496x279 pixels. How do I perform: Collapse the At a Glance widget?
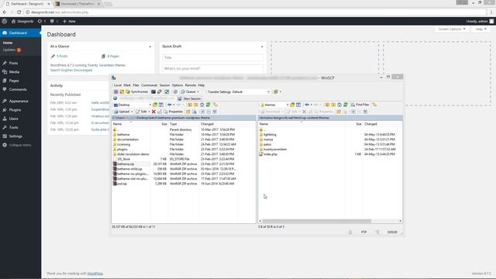[x=150, y=46]
